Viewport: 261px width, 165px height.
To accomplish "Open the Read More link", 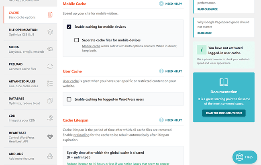I will 204,33.
